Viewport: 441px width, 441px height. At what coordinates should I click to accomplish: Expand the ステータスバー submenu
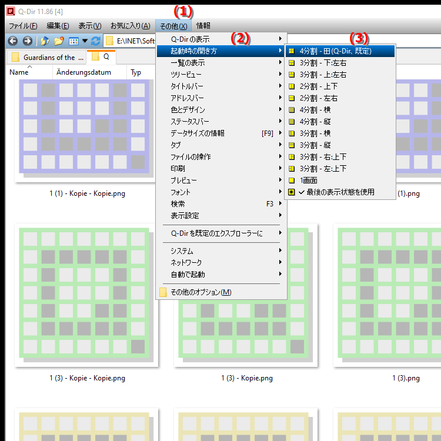pos(222,122)
